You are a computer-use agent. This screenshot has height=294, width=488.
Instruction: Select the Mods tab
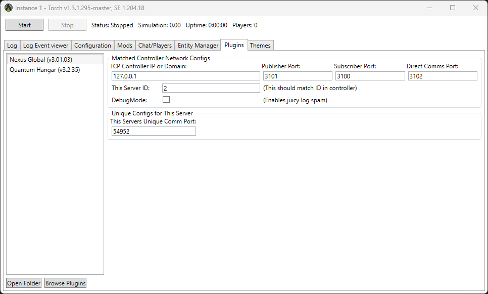(x=125, y=46)
